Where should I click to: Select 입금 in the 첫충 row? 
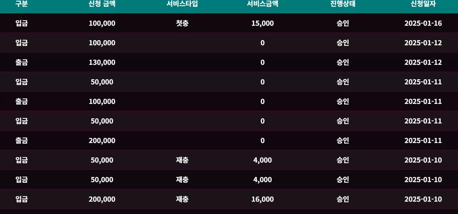(22, 23)
